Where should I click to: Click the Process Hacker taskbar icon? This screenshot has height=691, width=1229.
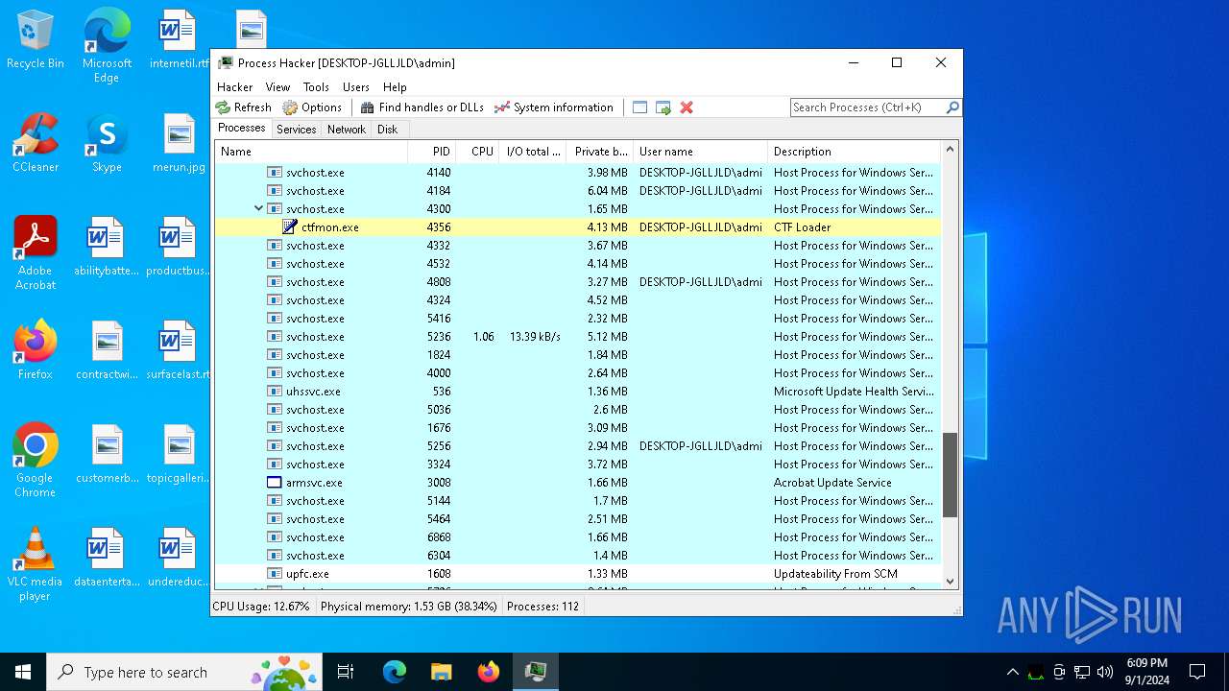(536, 672)
